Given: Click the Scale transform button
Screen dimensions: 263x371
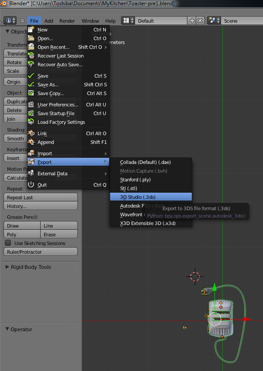Looking at the screenshot, I should click(x=16, y=71).
